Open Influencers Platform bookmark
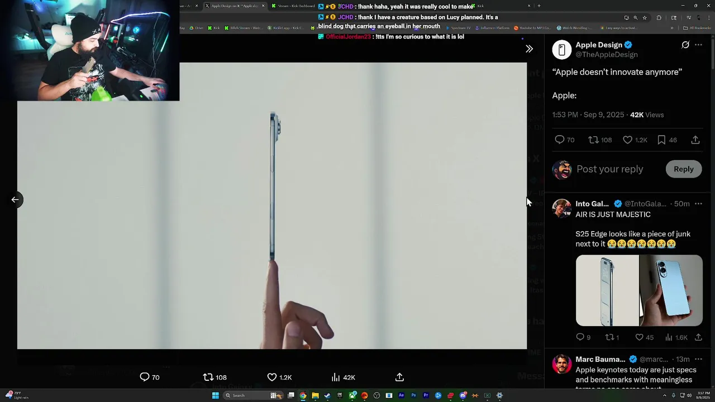This screenshot has height=402, width=715. [492, 28]
